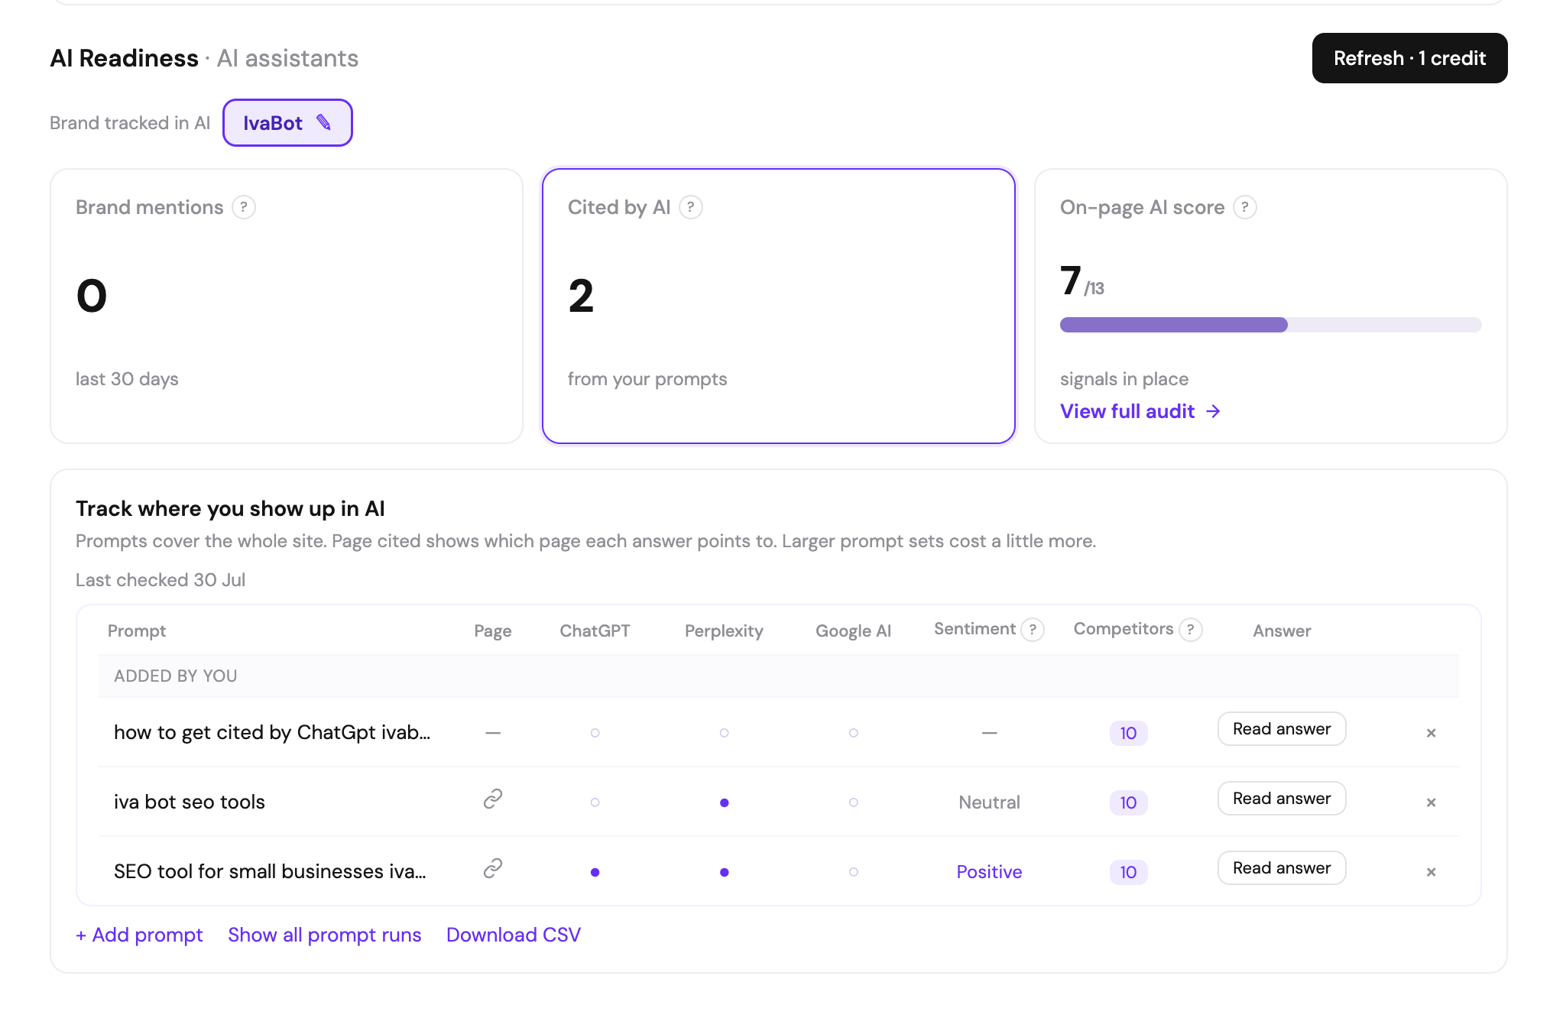This screenshot has width=1550, height=1018.
Task: Edit the IvaBot tracked brand pill
Action: (287, 122)
